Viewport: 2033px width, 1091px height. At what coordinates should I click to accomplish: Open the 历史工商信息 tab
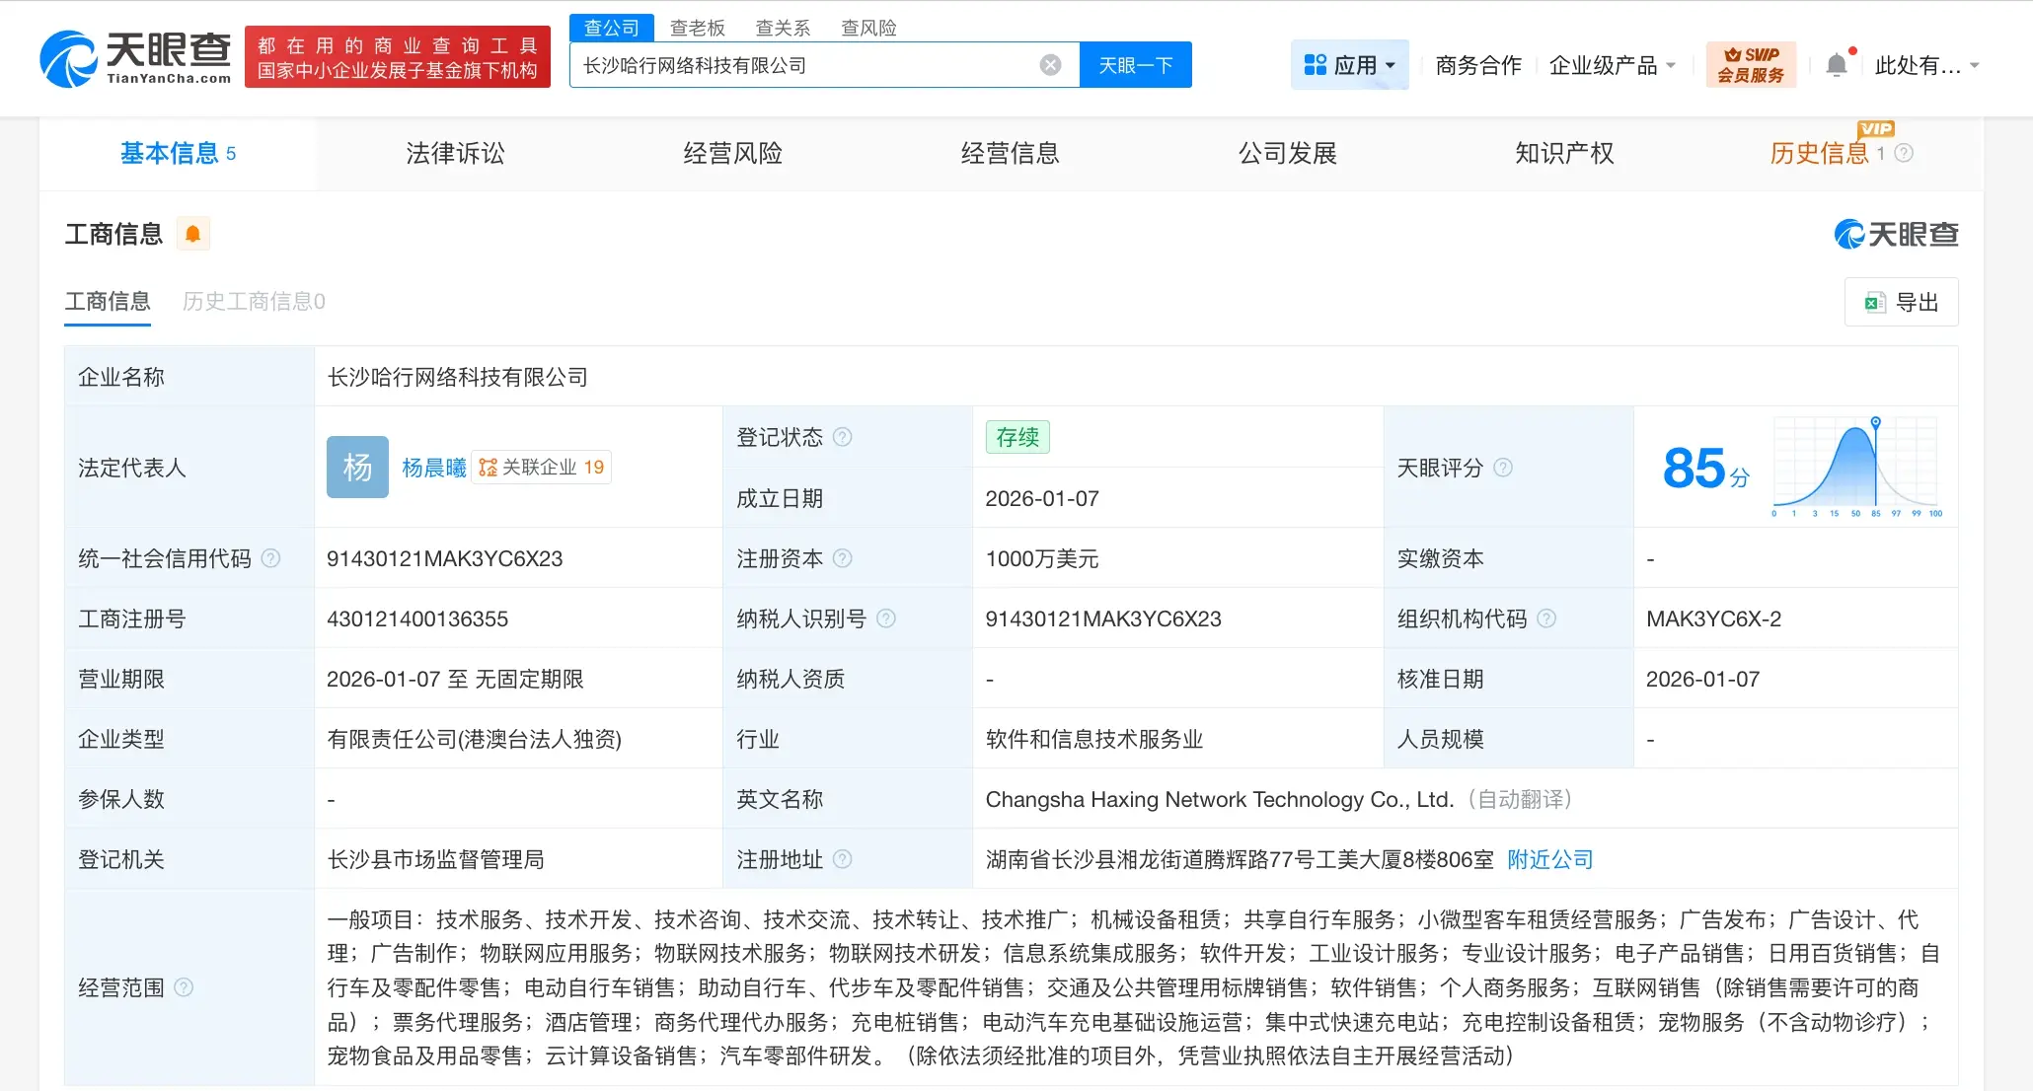pos(253,301)
